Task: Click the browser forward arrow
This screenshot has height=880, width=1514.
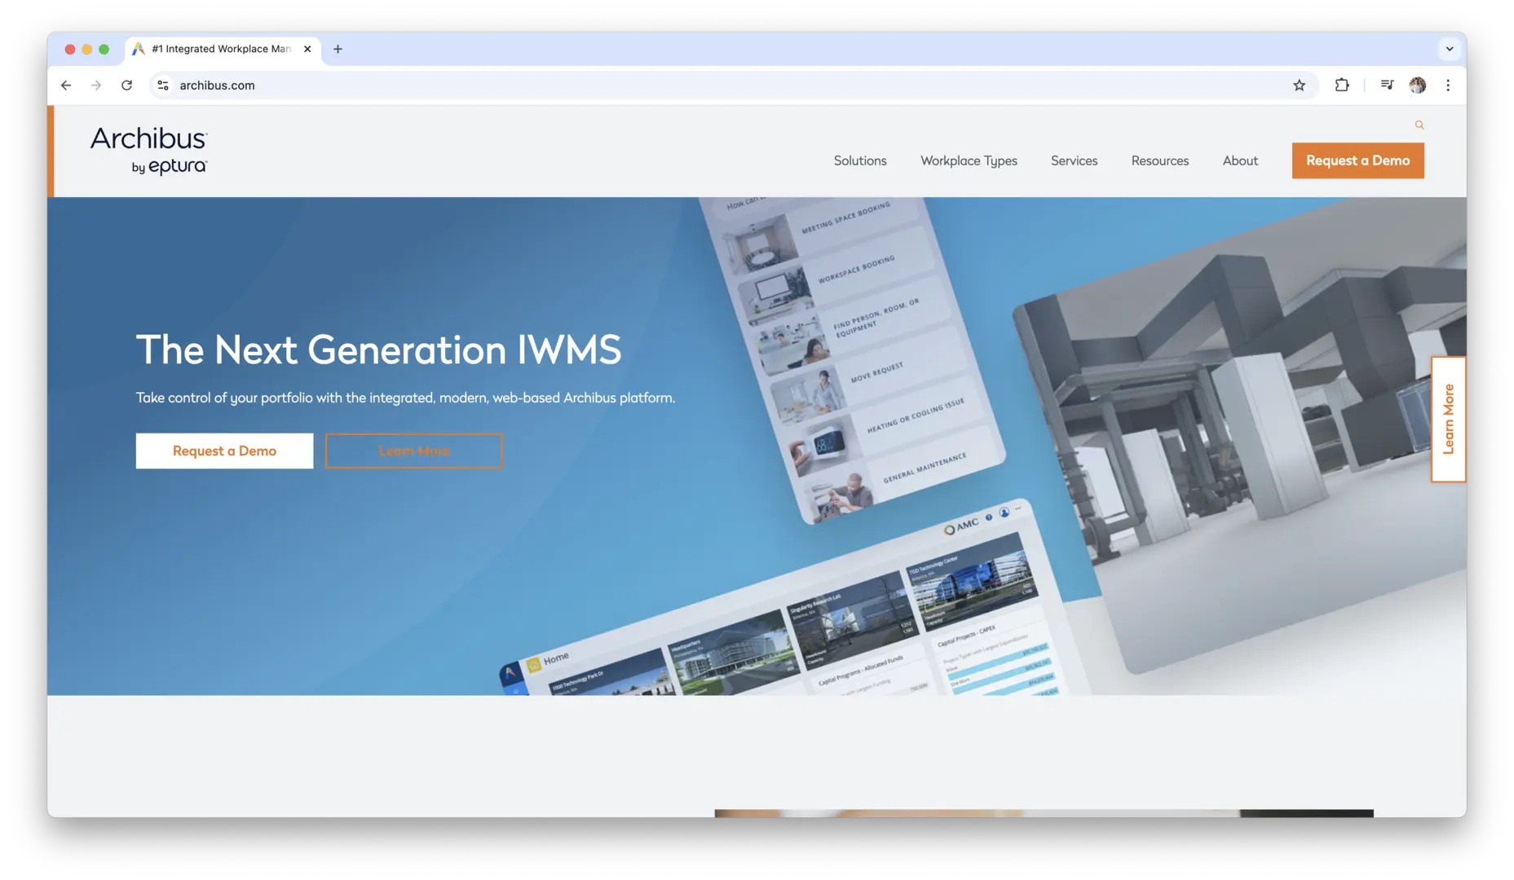Action: pos(96,86)
